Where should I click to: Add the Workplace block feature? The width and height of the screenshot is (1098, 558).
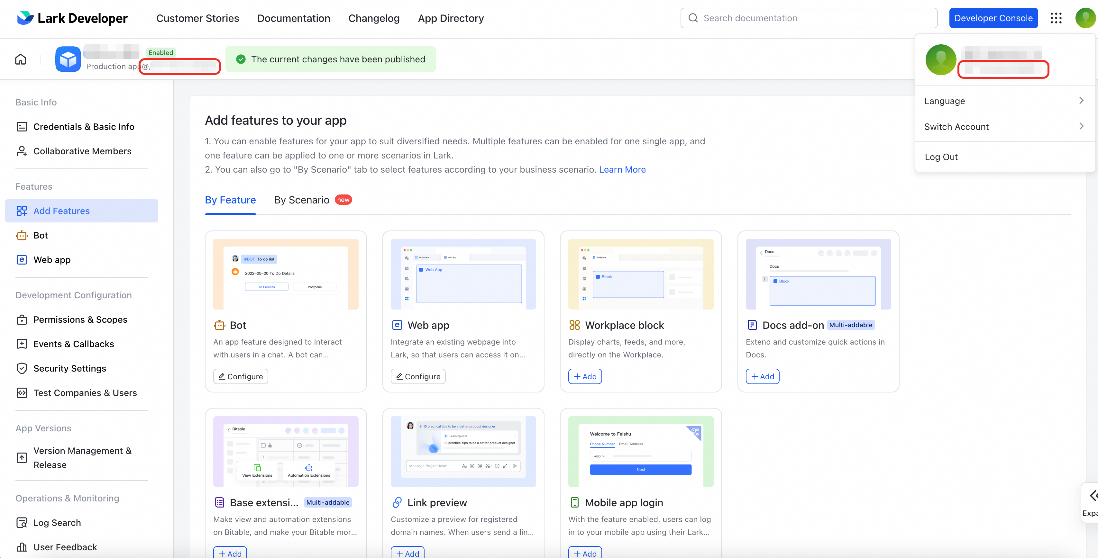tap(585, 376)
